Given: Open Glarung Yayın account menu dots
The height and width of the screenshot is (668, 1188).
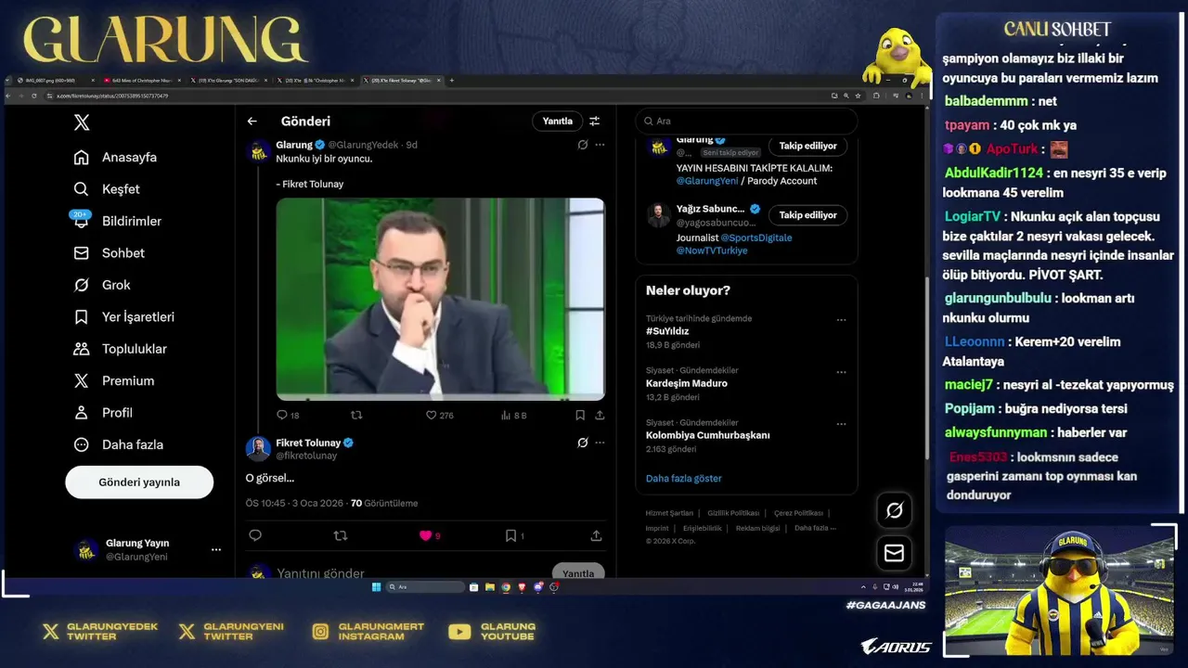Looking at the screenshot, I should click(x=216, y=549).
